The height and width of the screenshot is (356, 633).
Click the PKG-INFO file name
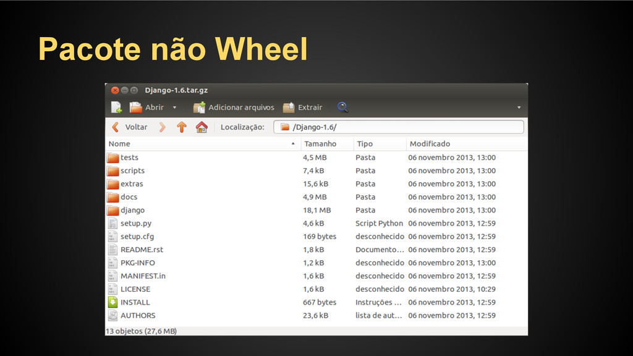click(x=138, y=263)
